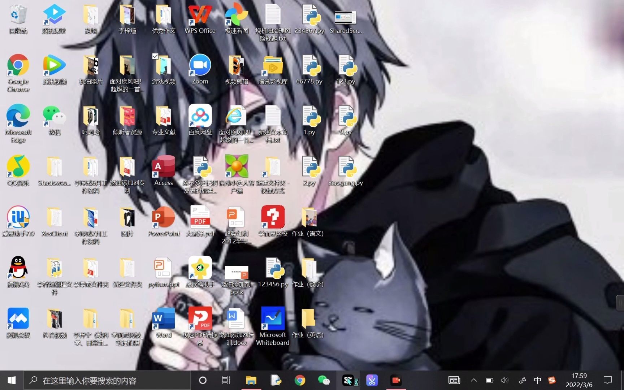Select the 66778.py file
The height and width of the screenshot is (390, 624).
coord(309,69)
